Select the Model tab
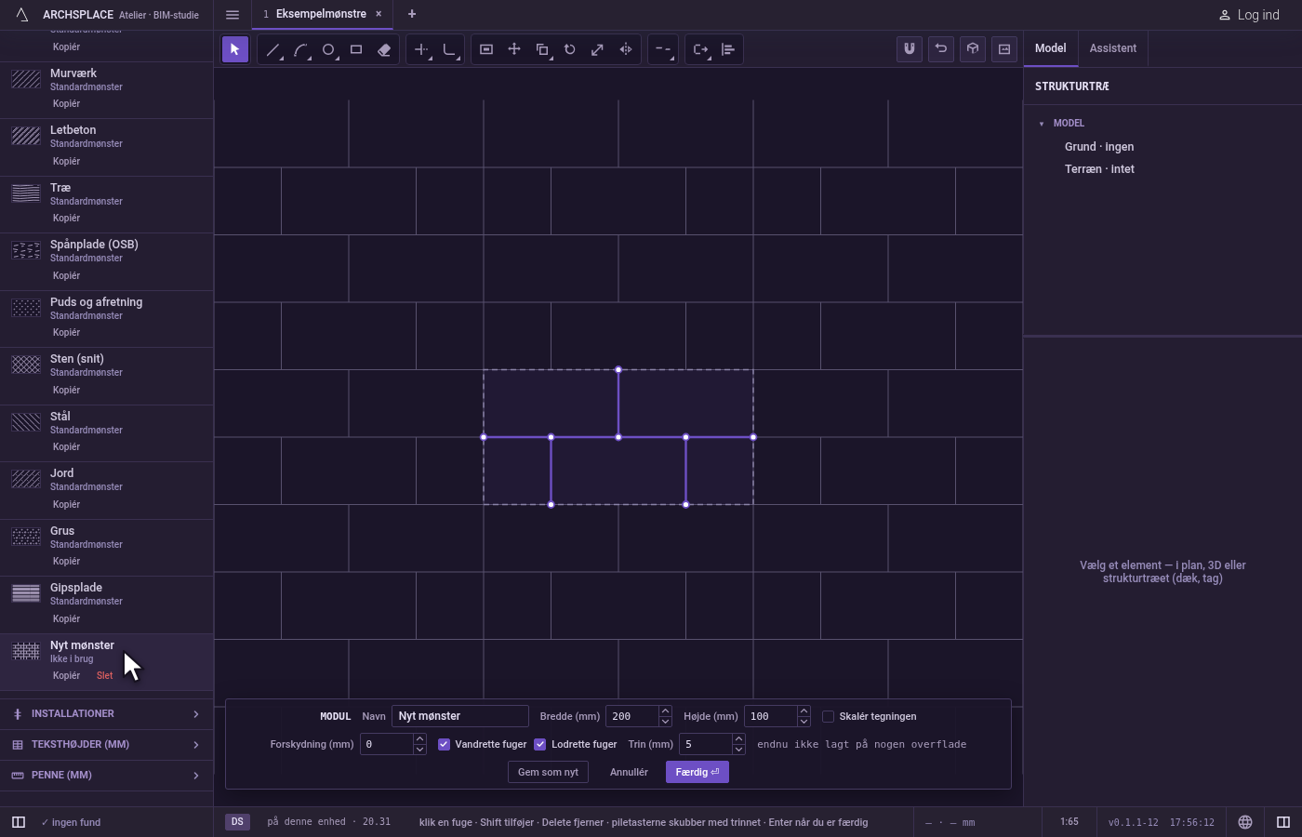This screenshot has width=1302, height=837. [x=1051, y=48]
